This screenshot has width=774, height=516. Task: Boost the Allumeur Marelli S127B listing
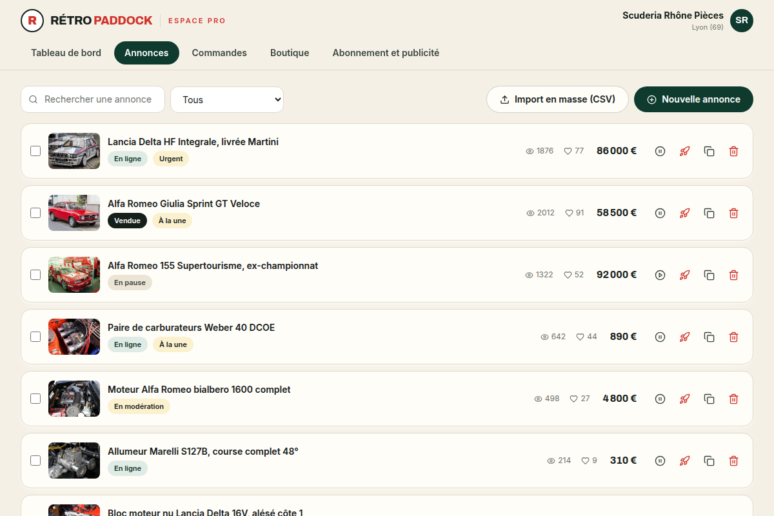[x=684, y=461]
